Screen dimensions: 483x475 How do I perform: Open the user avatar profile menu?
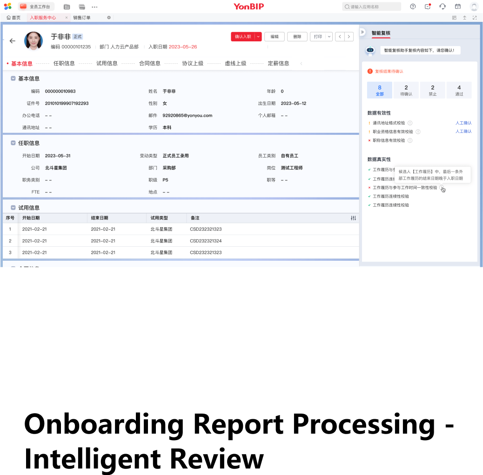(474, 7)
